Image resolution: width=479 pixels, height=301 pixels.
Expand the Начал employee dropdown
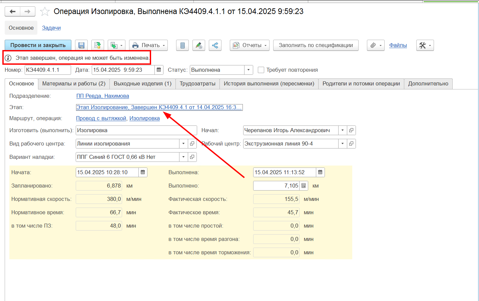click(343, 130)
